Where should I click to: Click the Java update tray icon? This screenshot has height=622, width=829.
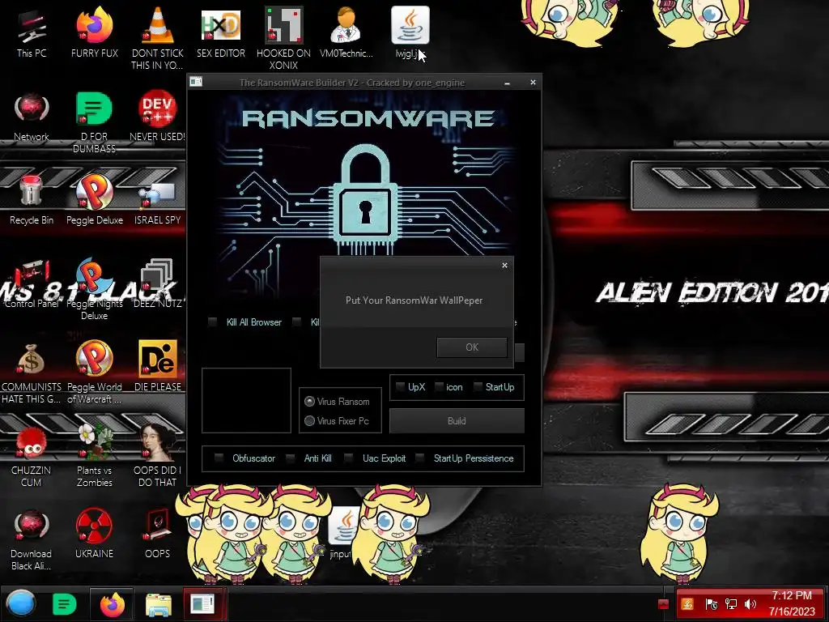[688, 604]
